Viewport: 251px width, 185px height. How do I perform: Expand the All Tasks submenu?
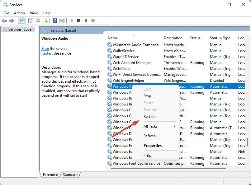[x=156, y=126]
